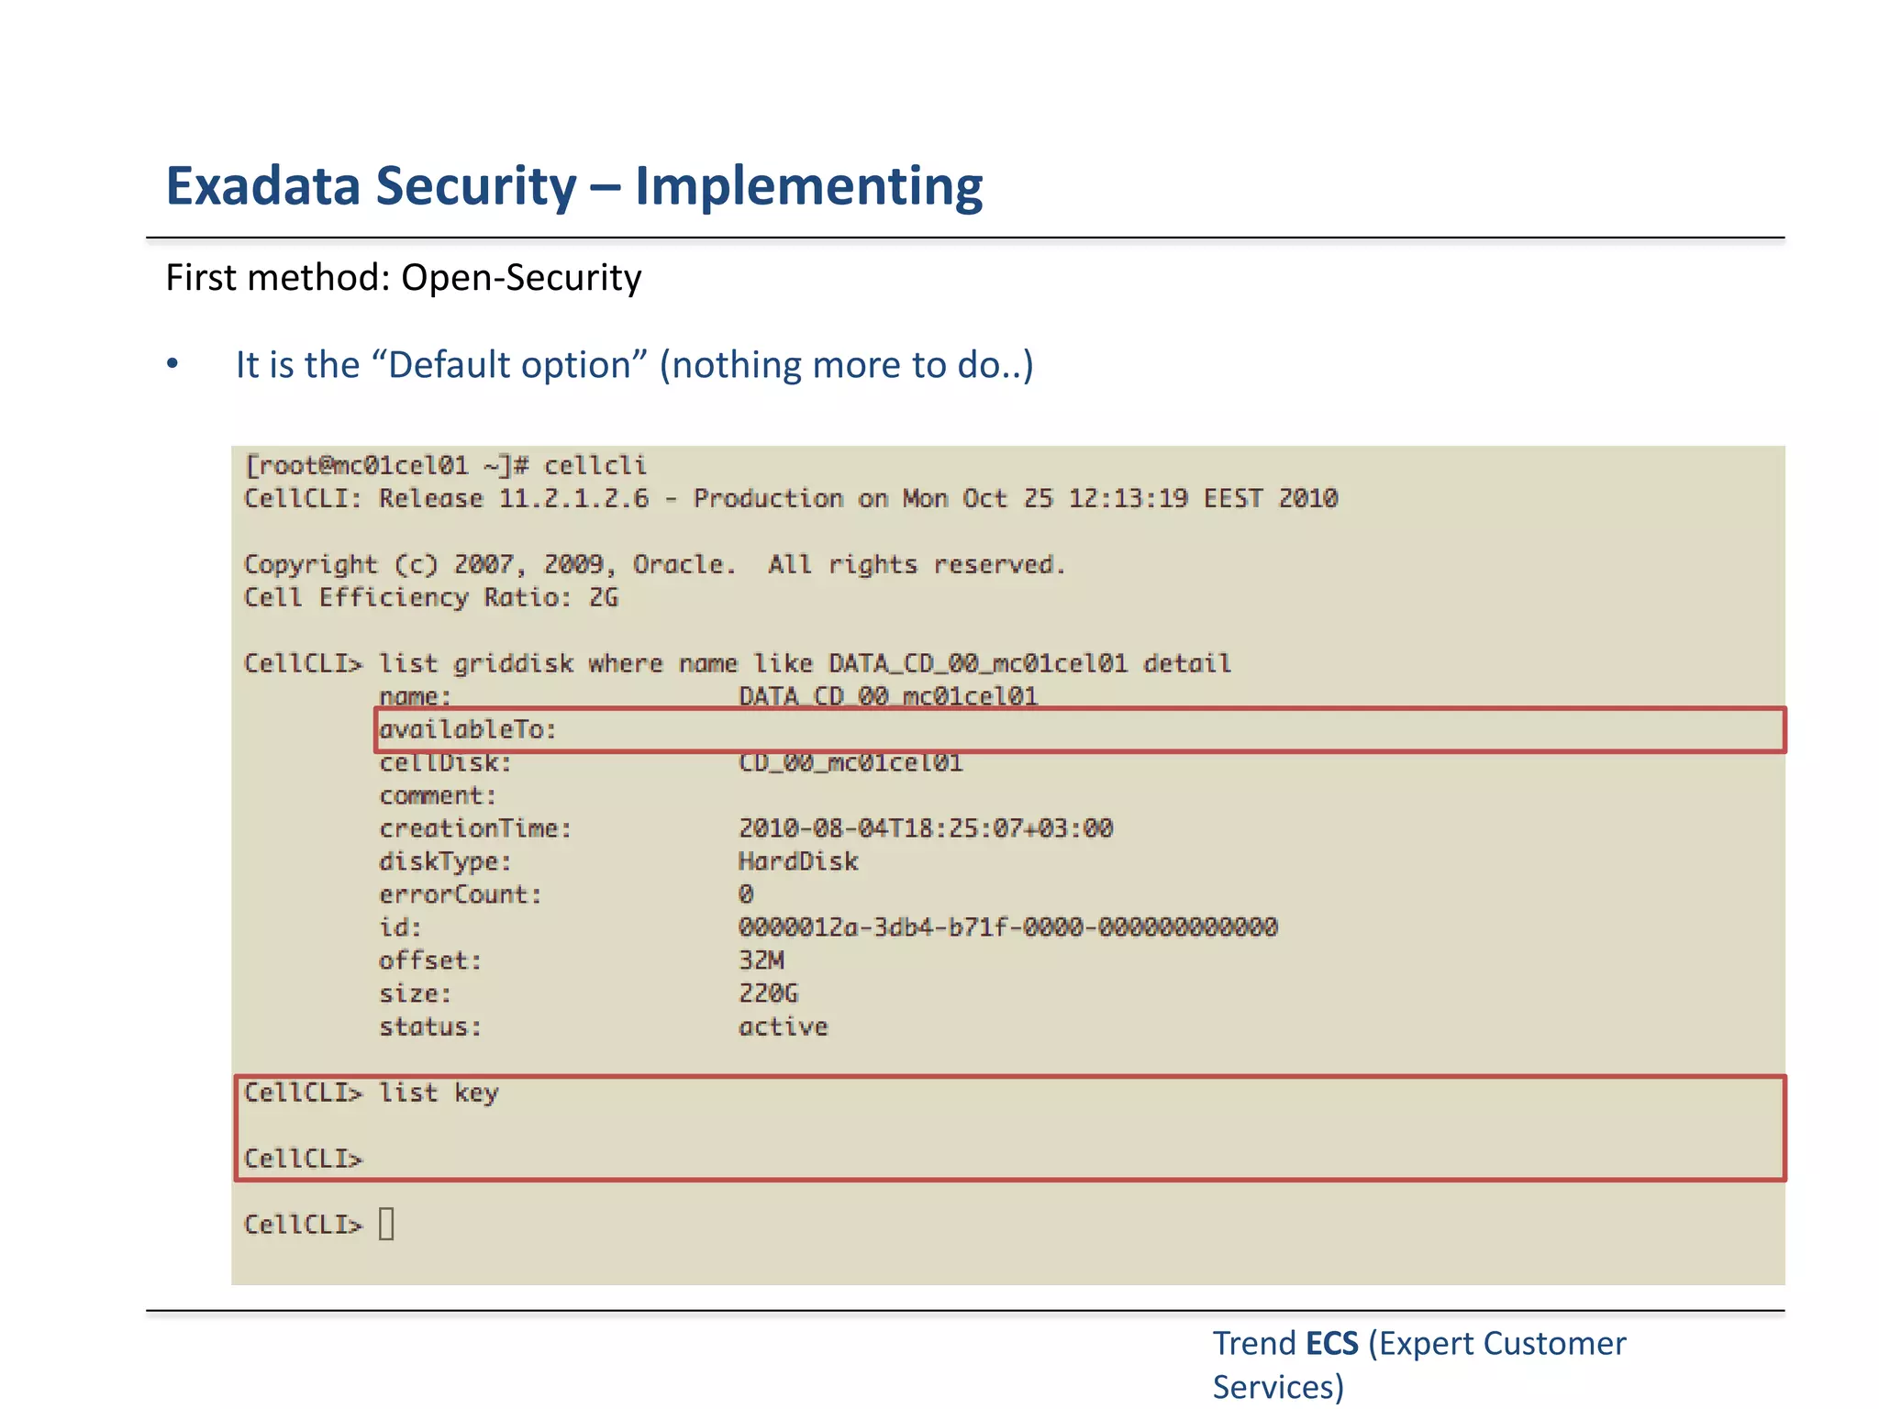Click the bullet point marker

click(172, 364)
